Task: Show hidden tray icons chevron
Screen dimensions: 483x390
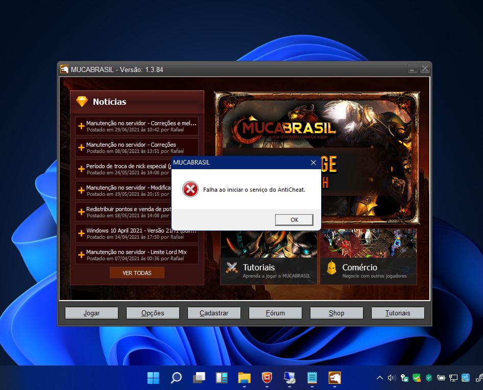Action: 379,378
